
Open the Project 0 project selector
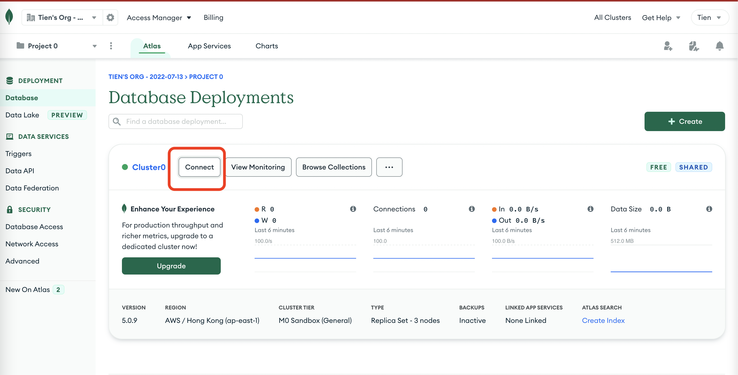pyautogui.click(x=57, y=46)
